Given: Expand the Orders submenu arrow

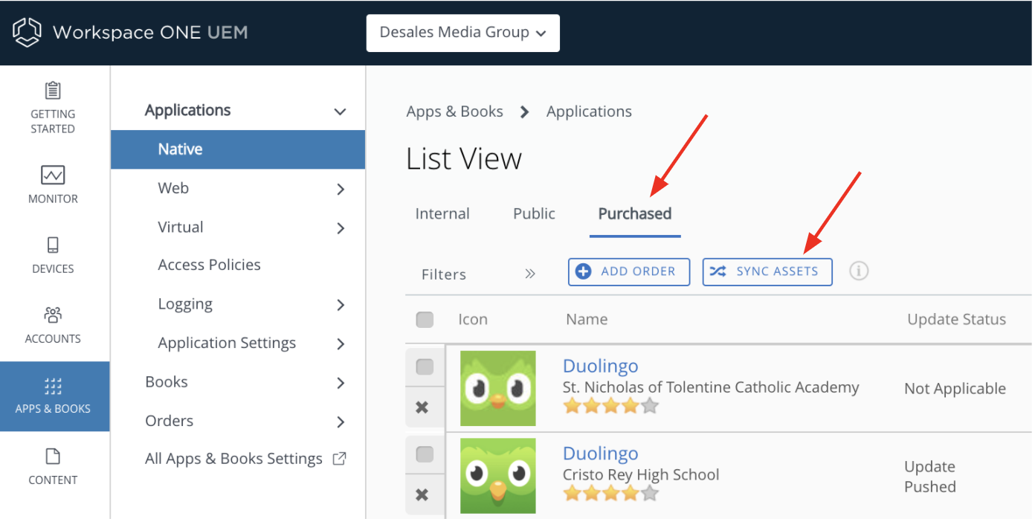Looking at the screenshot, I should (341, 422).
